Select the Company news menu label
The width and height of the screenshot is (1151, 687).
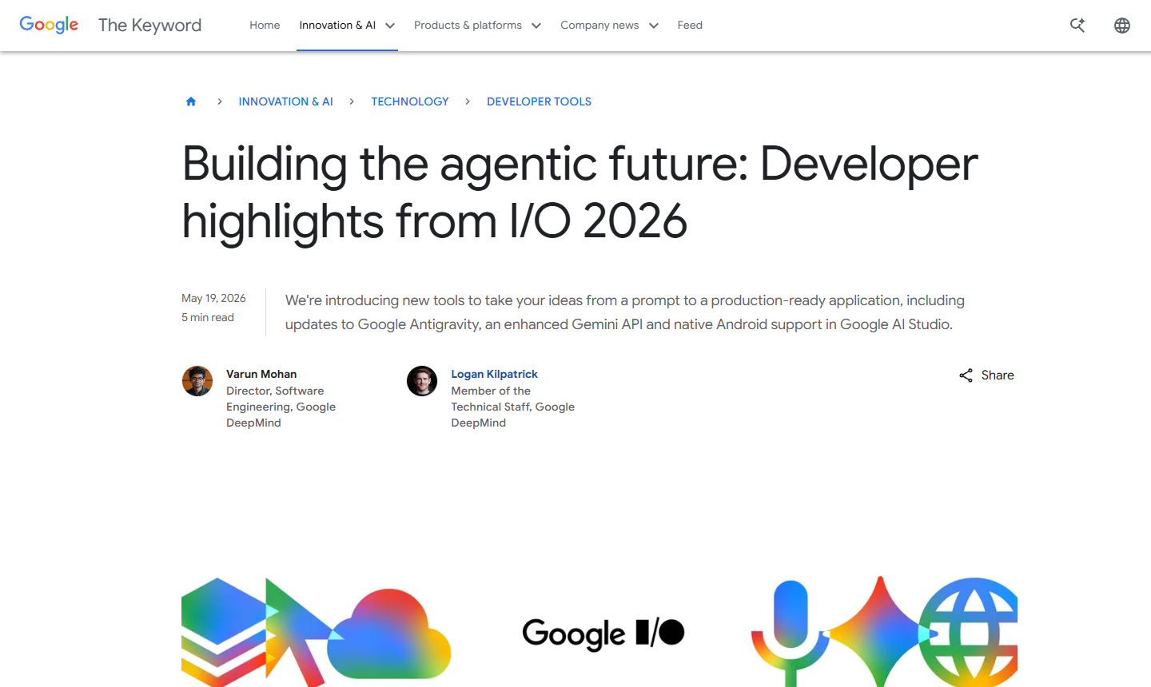599,25
